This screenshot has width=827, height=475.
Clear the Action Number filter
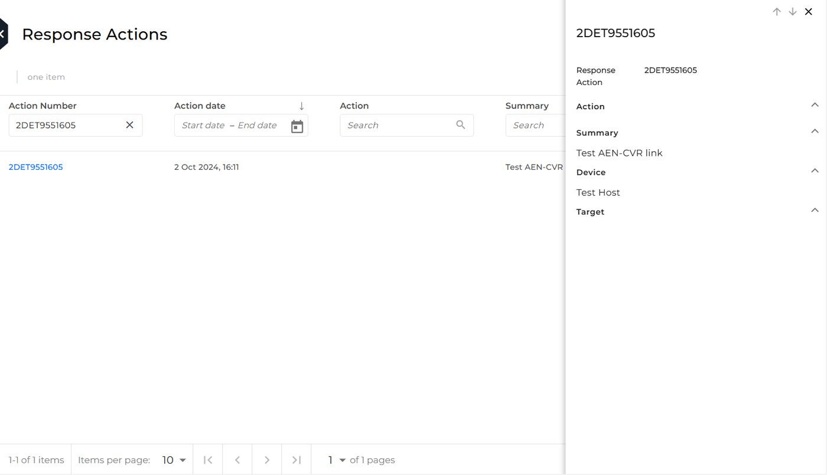pyautogui.click(x=129, y=125)
